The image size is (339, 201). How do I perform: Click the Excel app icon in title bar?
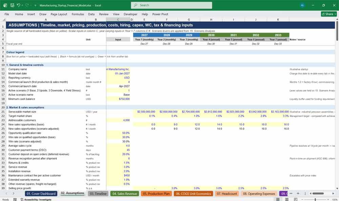5,5
